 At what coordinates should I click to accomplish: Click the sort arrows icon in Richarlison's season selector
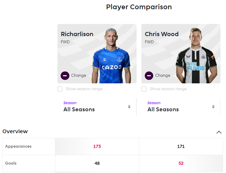coord(129,107)
